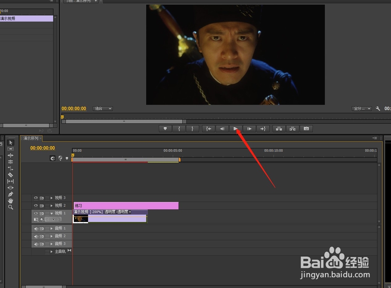The image size is (391, 288).
Task: Expand the 音频 3 track
Action: click(x=52, y=244)
